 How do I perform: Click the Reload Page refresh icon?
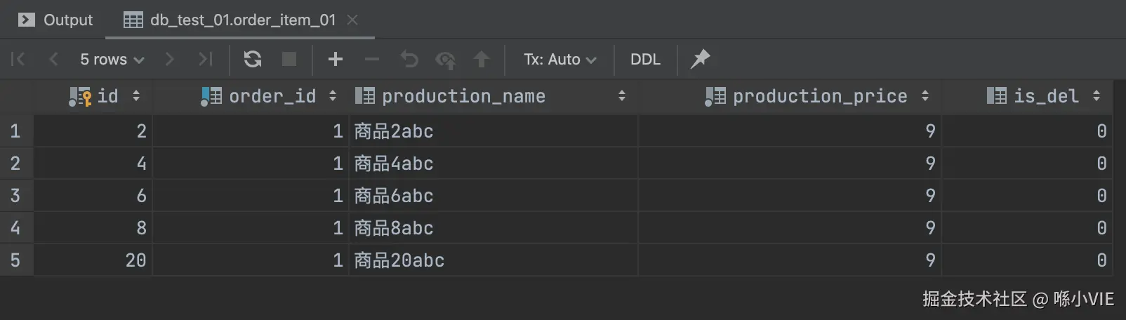click(x=253, y=59)
